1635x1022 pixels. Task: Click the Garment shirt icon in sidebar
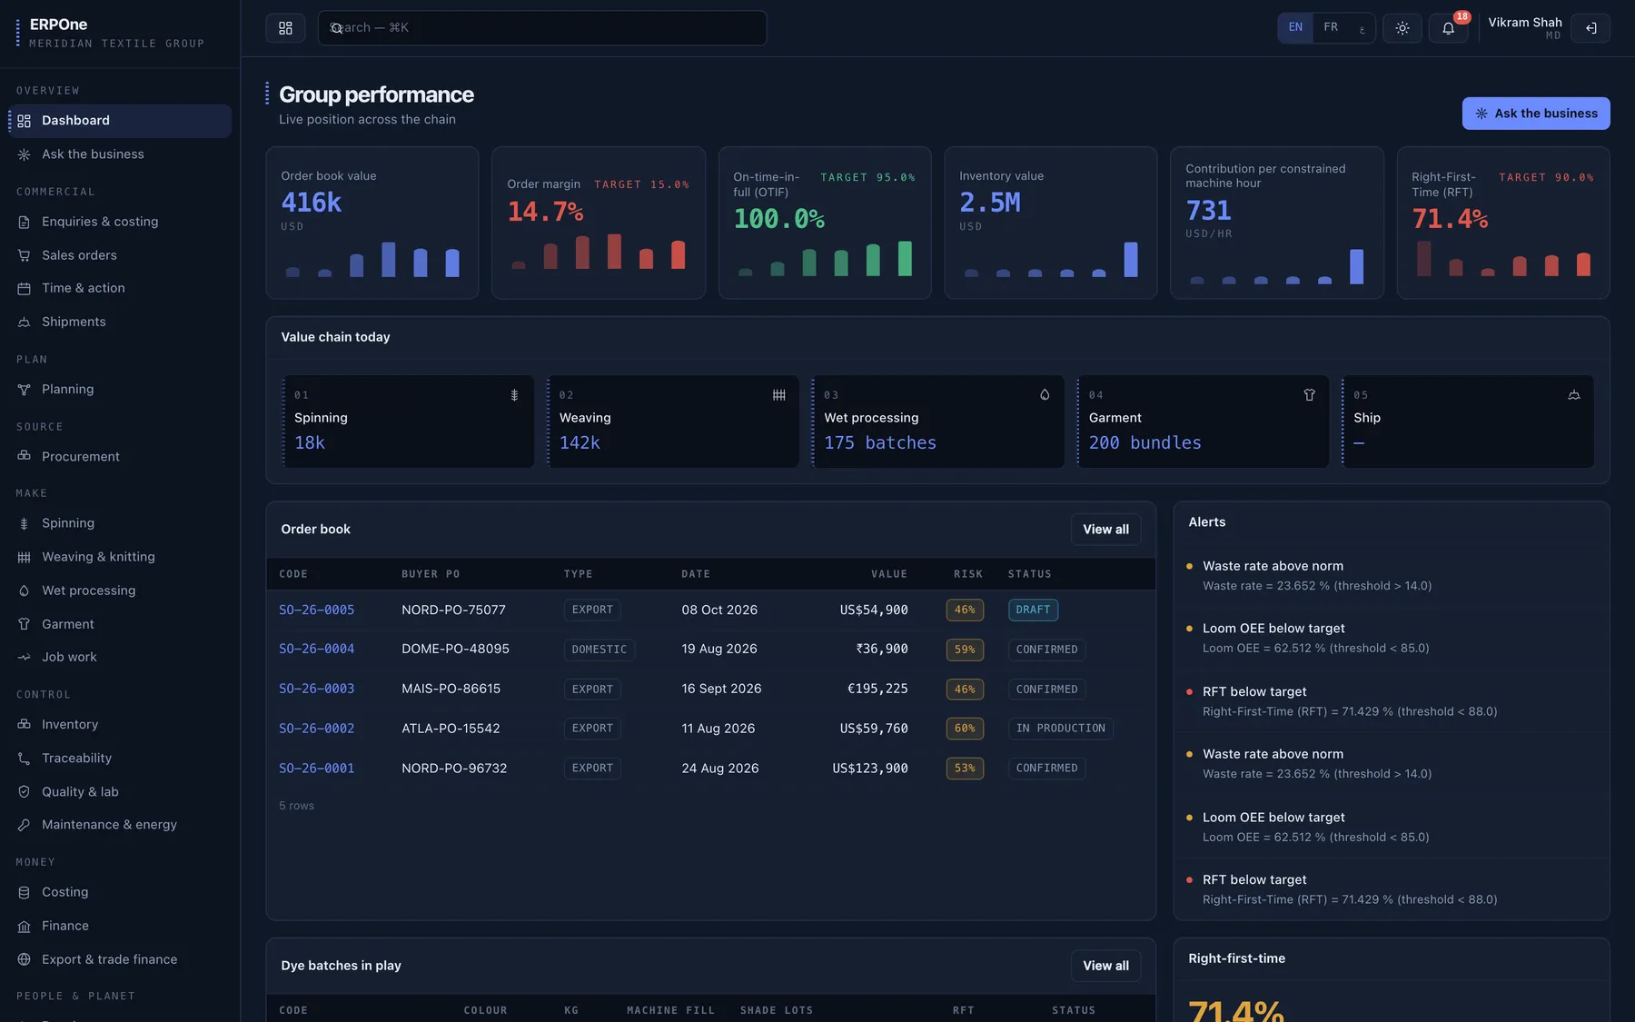(25, 624)
